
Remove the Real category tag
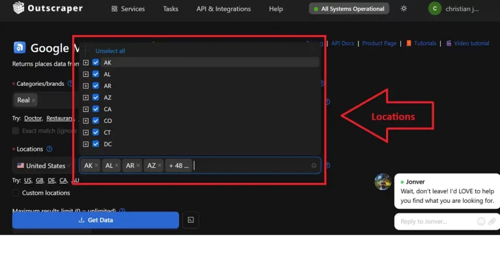pyautogui.click(x=34, y=100)
